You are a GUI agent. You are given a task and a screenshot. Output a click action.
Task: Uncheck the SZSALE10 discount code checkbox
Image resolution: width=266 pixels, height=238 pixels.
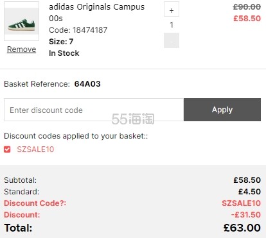pyautogui.click(x=7, y=149)
